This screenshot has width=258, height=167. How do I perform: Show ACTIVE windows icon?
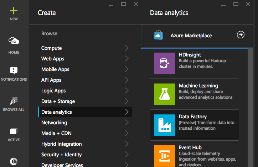(x=14, y=131)
